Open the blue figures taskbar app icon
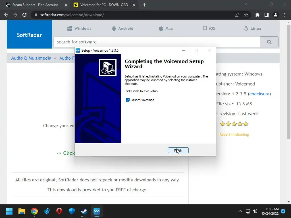Viewport: 291px width, 218px height. 47,211
